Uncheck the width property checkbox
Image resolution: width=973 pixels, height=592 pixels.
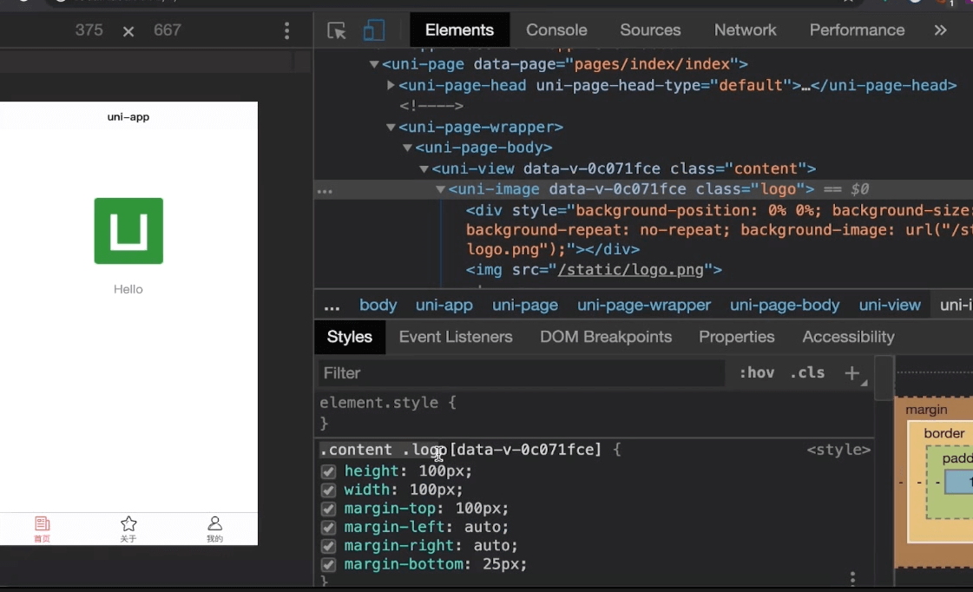tap(328, 490)
